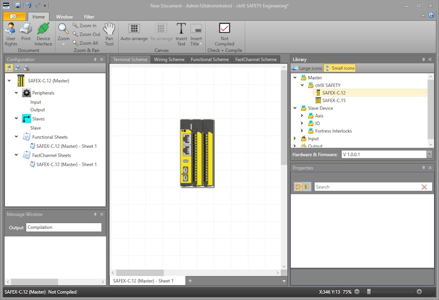
Task: Click Not Compiled check and compile icon
Action: (x=225, y=34)
